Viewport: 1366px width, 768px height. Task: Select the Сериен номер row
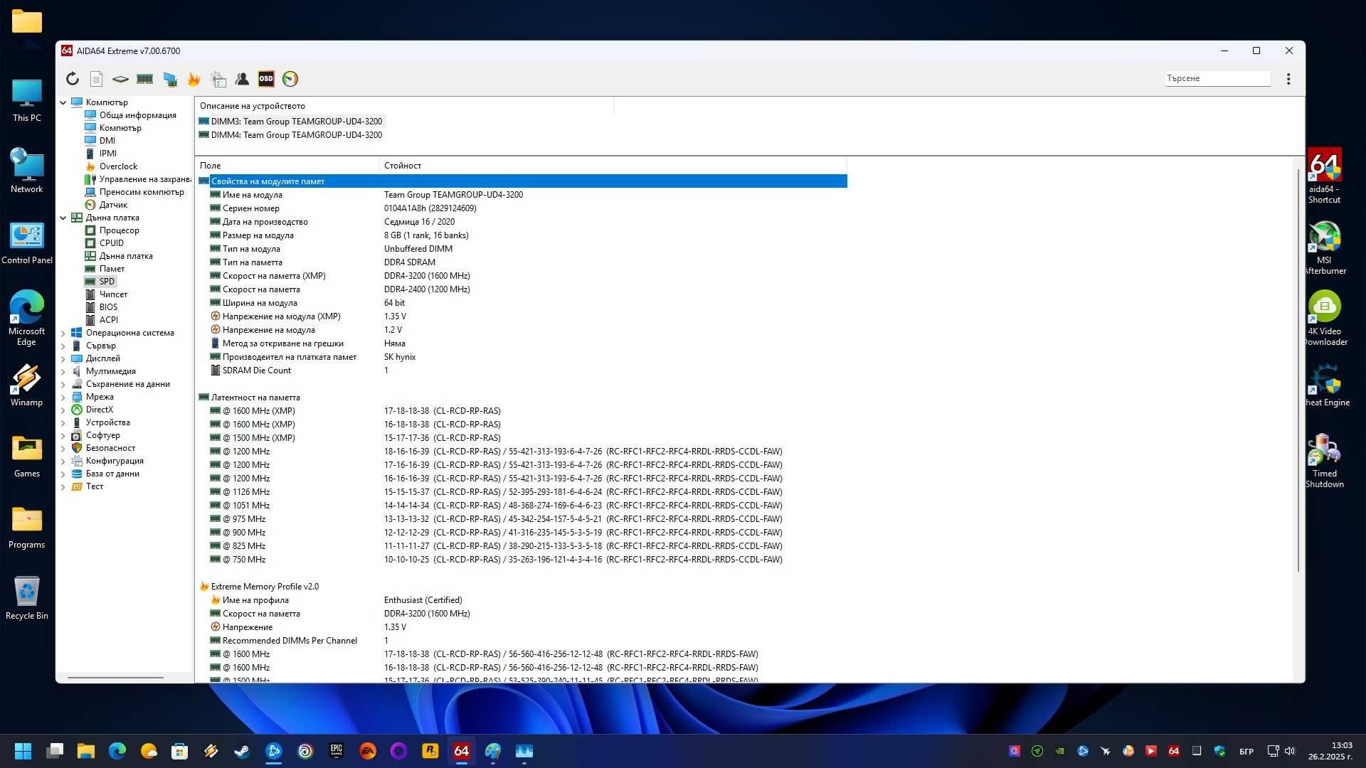[522, 208]
